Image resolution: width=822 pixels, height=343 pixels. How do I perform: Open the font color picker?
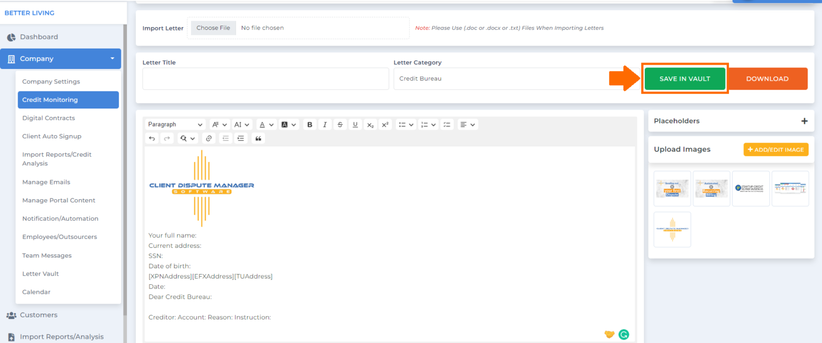pyautogui.click(x=266, y=124)
